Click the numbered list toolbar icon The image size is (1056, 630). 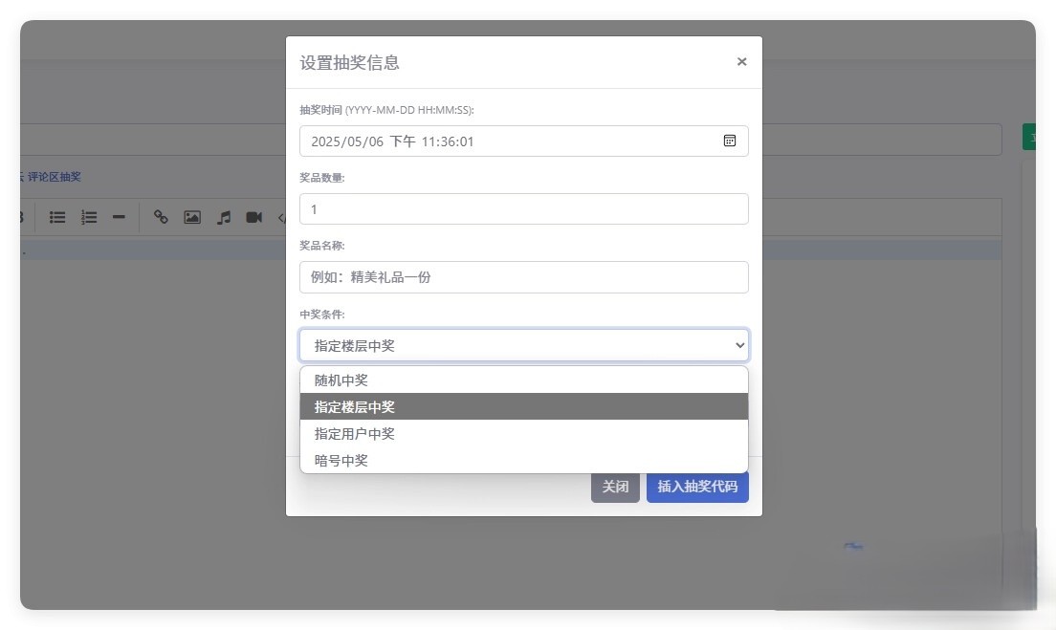pyautogui.click(x=89, y=217)
